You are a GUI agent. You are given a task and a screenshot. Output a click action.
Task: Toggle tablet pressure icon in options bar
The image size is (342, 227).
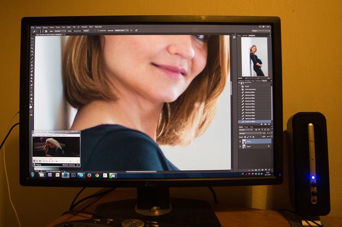(x=136, y=31)
